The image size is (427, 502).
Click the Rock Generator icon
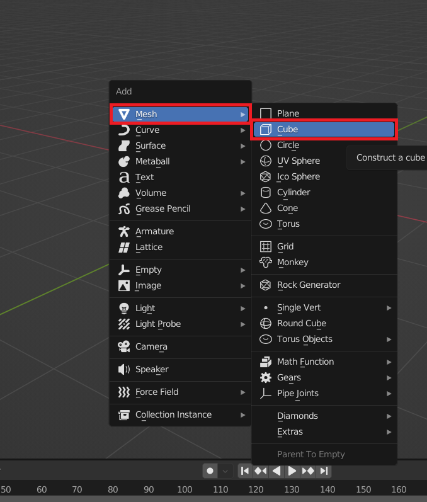(266, 285)
